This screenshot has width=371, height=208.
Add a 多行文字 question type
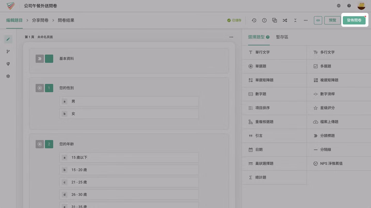coord(339,52)
